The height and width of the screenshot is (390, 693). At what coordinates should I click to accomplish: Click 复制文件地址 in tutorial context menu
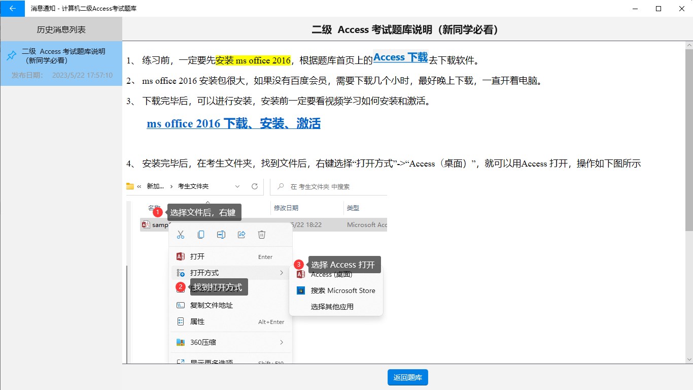pyautogui.click(x=231, y=305)
